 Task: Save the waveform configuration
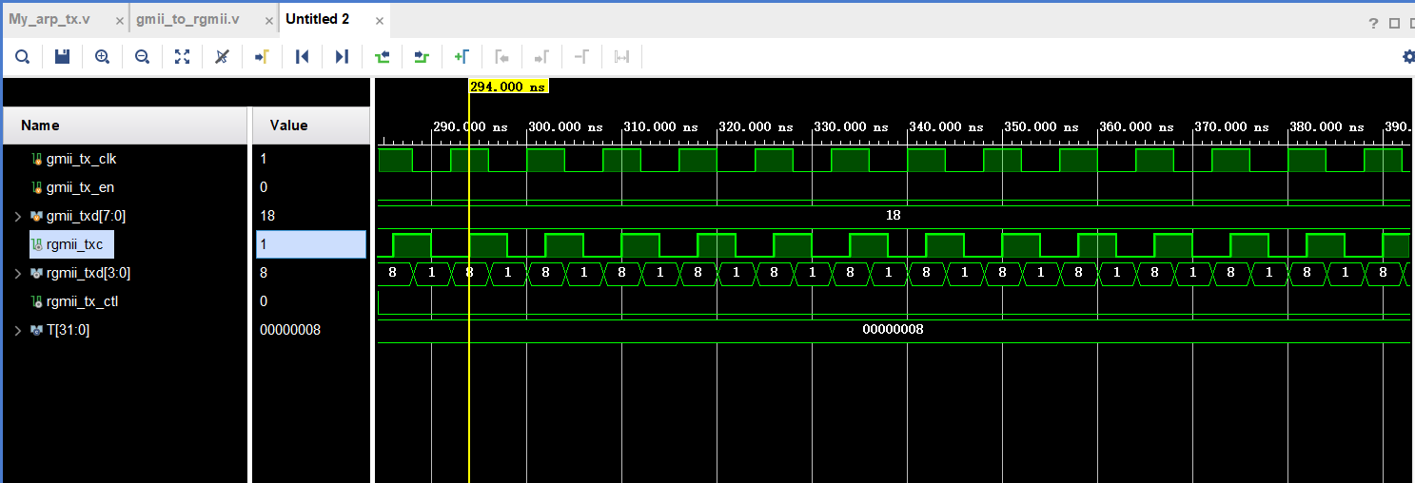click(x=62, y=57)
